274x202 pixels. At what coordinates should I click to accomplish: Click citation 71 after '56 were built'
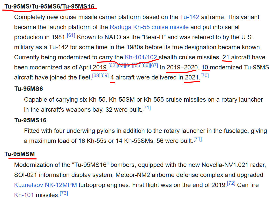tap(198, 139)
